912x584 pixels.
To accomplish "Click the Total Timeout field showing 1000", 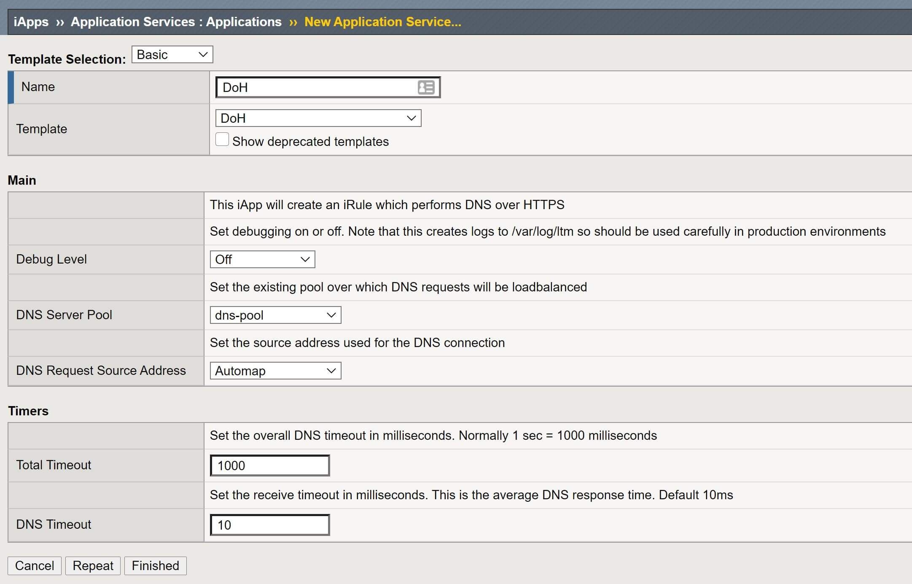I will click(x=269, y=465).
